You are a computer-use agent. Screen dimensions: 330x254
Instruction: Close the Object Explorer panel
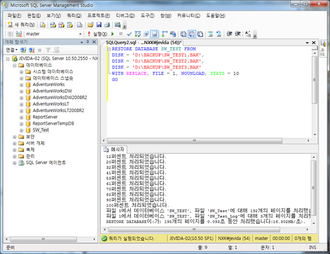click(x=94, y=42)
